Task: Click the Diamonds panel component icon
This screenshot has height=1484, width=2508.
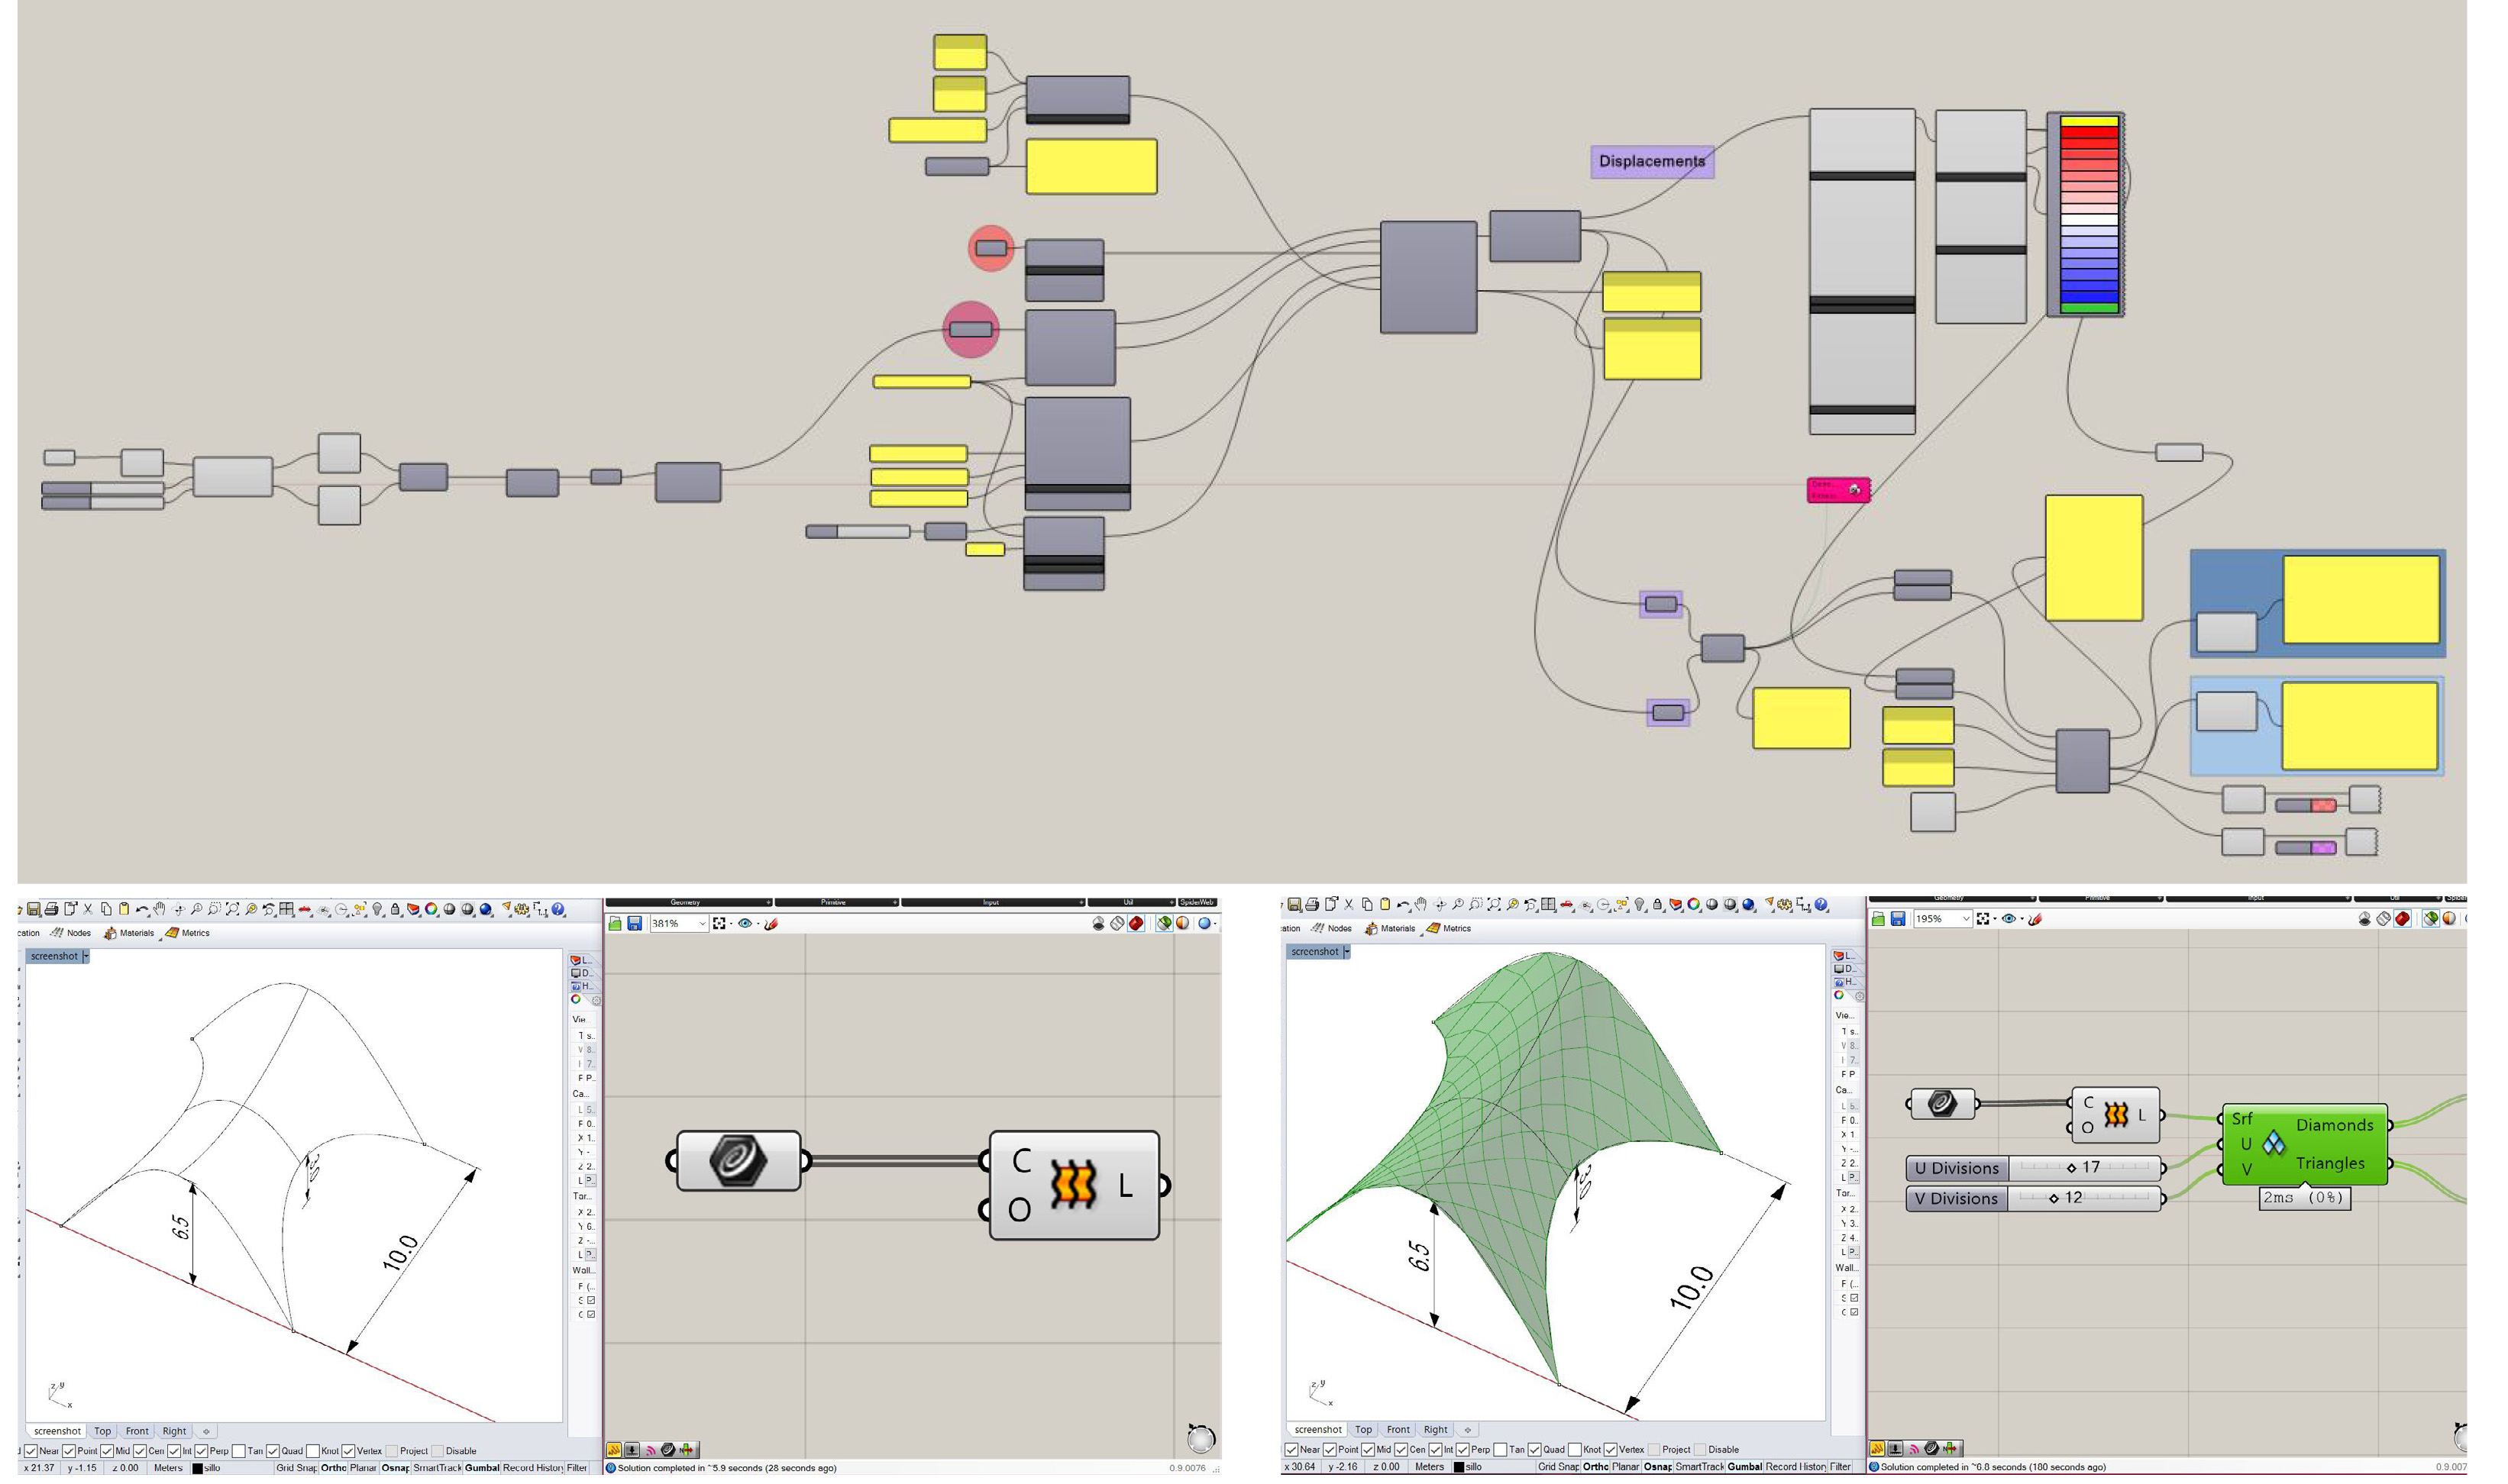Action: pos(2274,1144)
